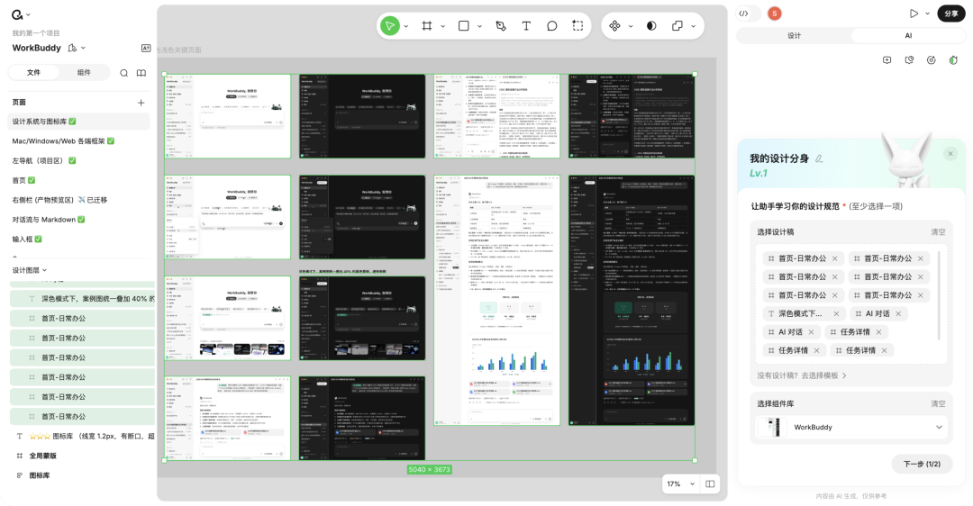
Task: Click the half-filled circle contrast icon
Action: (x=651, y=26)
